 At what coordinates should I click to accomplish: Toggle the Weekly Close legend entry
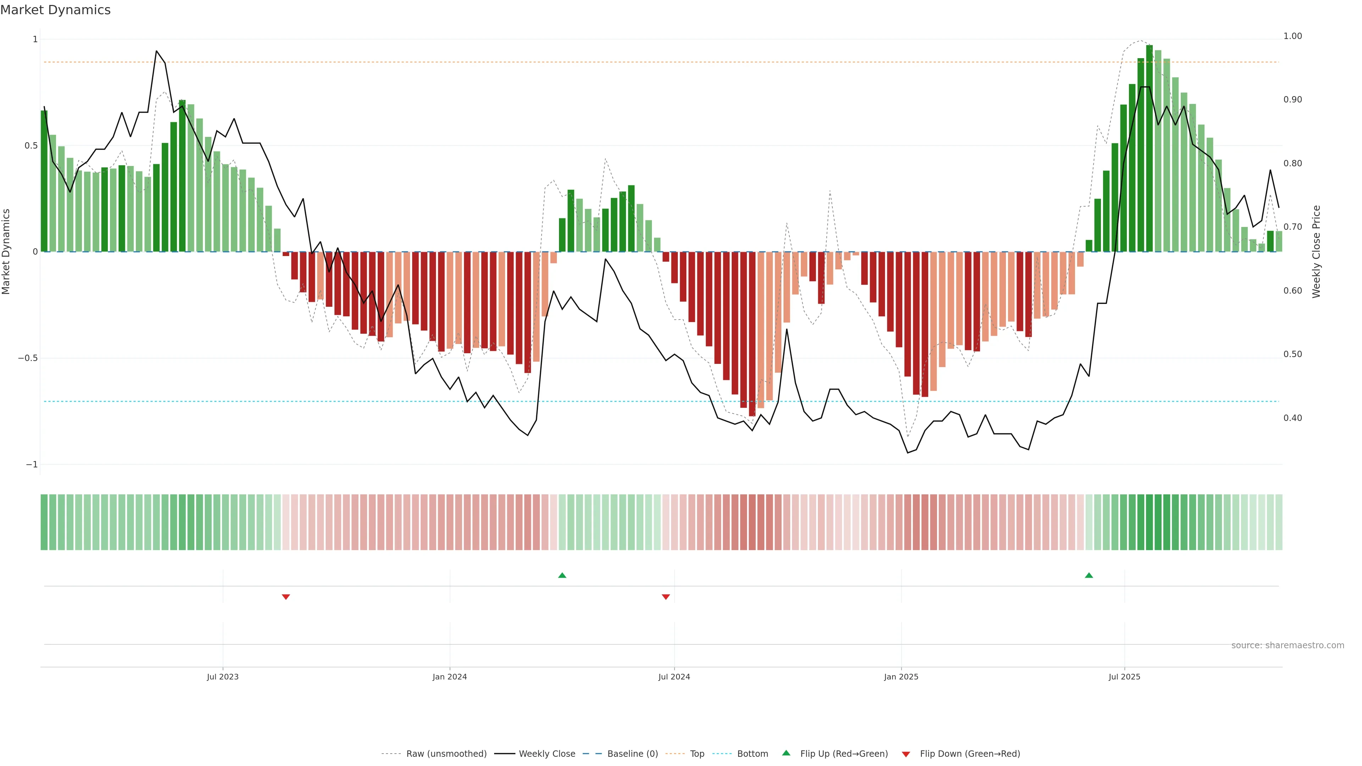point(547,754)
